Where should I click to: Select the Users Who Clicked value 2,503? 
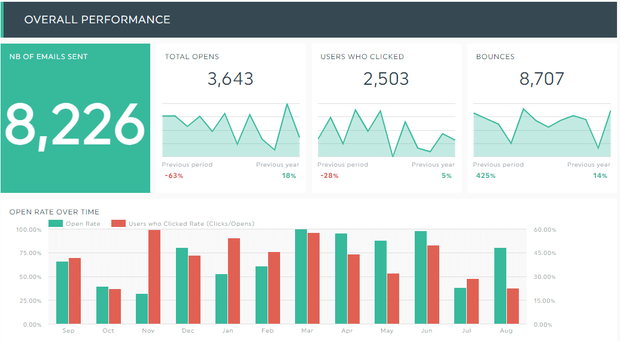click(x=386, y=79)
